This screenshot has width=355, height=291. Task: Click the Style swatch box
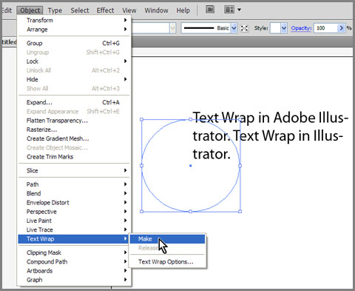tap(276, 28)
